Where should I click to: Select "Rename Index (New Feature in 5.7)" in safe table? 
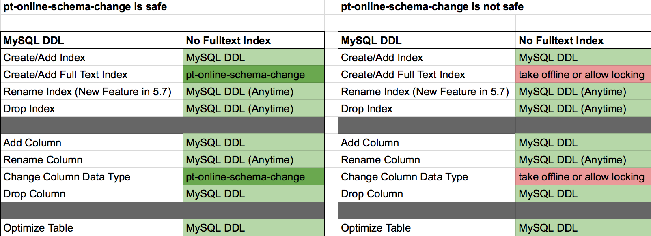click(87, 92)
